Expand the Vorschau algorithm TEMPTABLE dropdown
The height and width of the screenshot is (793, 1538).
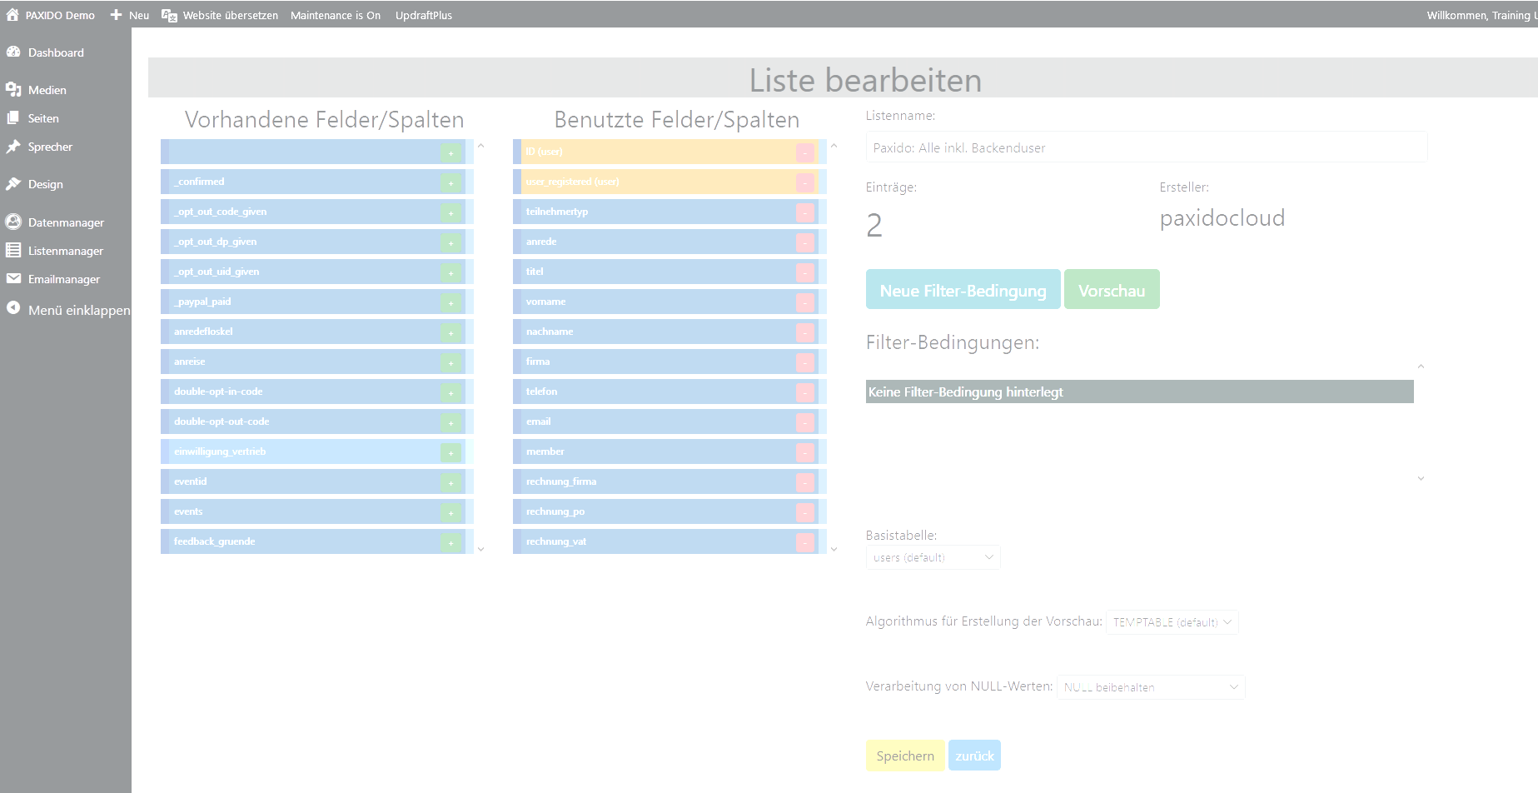[x=1172, y=622]
